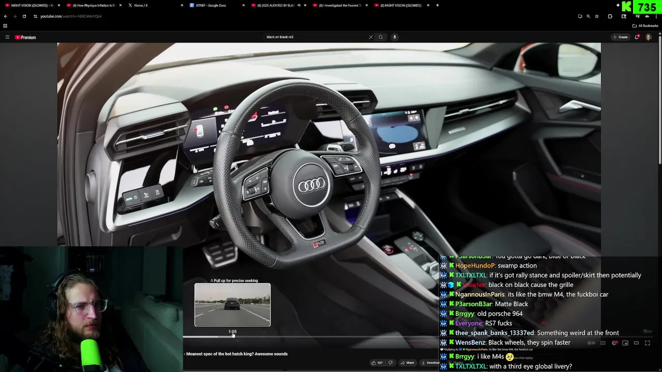Close the Home / X tab
Viewport: 662px width, 372px height.
(x=182, y=5)
